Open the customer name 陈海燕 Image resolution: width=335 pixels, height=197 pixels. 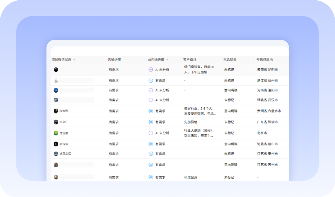pos(64,111)
